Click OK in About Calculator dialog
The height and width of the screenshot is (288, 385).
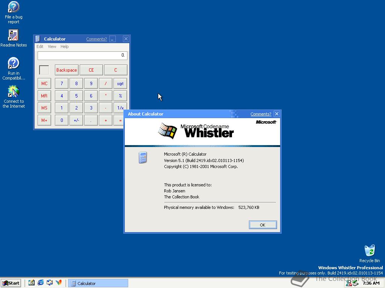coord(263,225)
